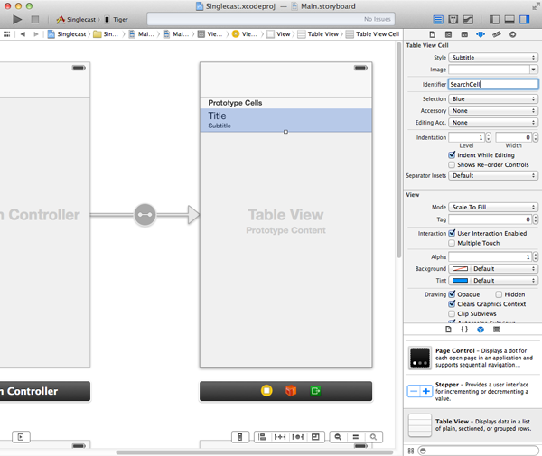This screenshot has width=542, height=456.
Task: Click Table View in the jump bar
Action: (x=318, y=34)
